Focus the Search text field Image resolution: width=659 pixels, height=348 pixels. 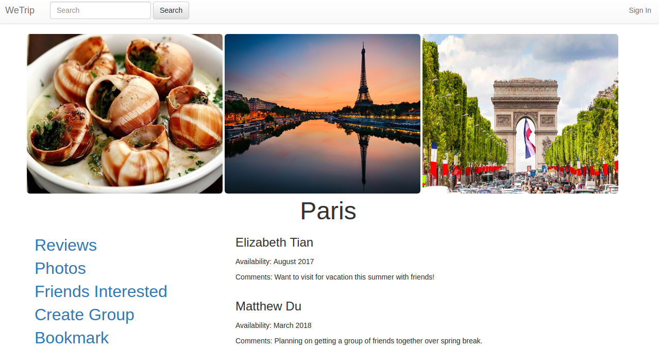tap(100, 10)
